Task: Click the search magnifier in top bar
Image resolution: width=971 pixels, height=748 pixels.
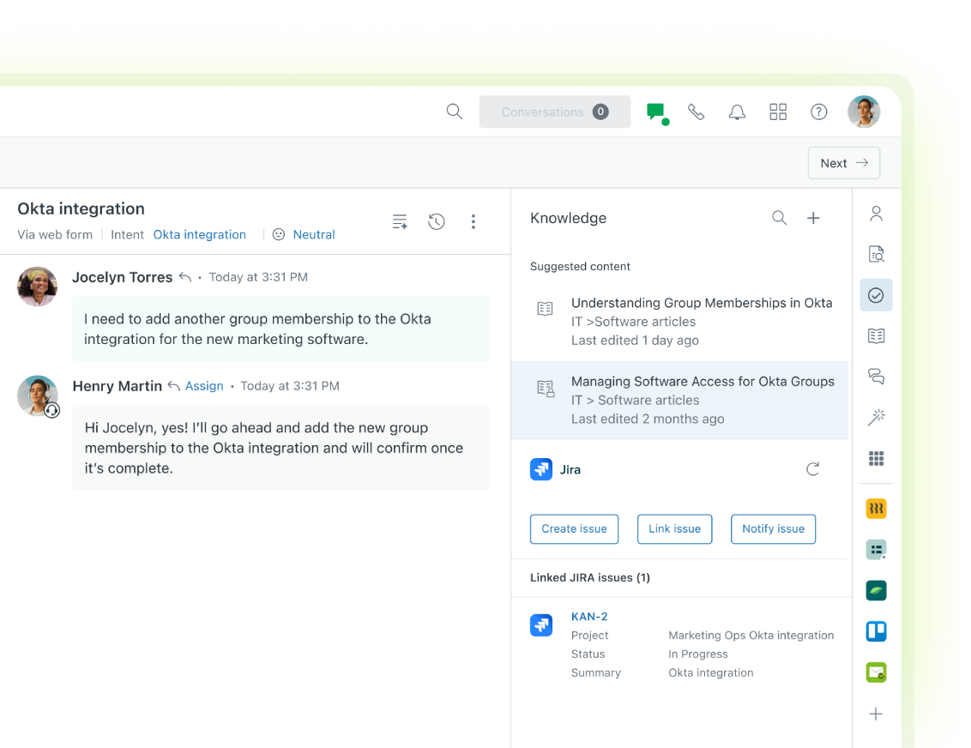Action: (454, 112)
